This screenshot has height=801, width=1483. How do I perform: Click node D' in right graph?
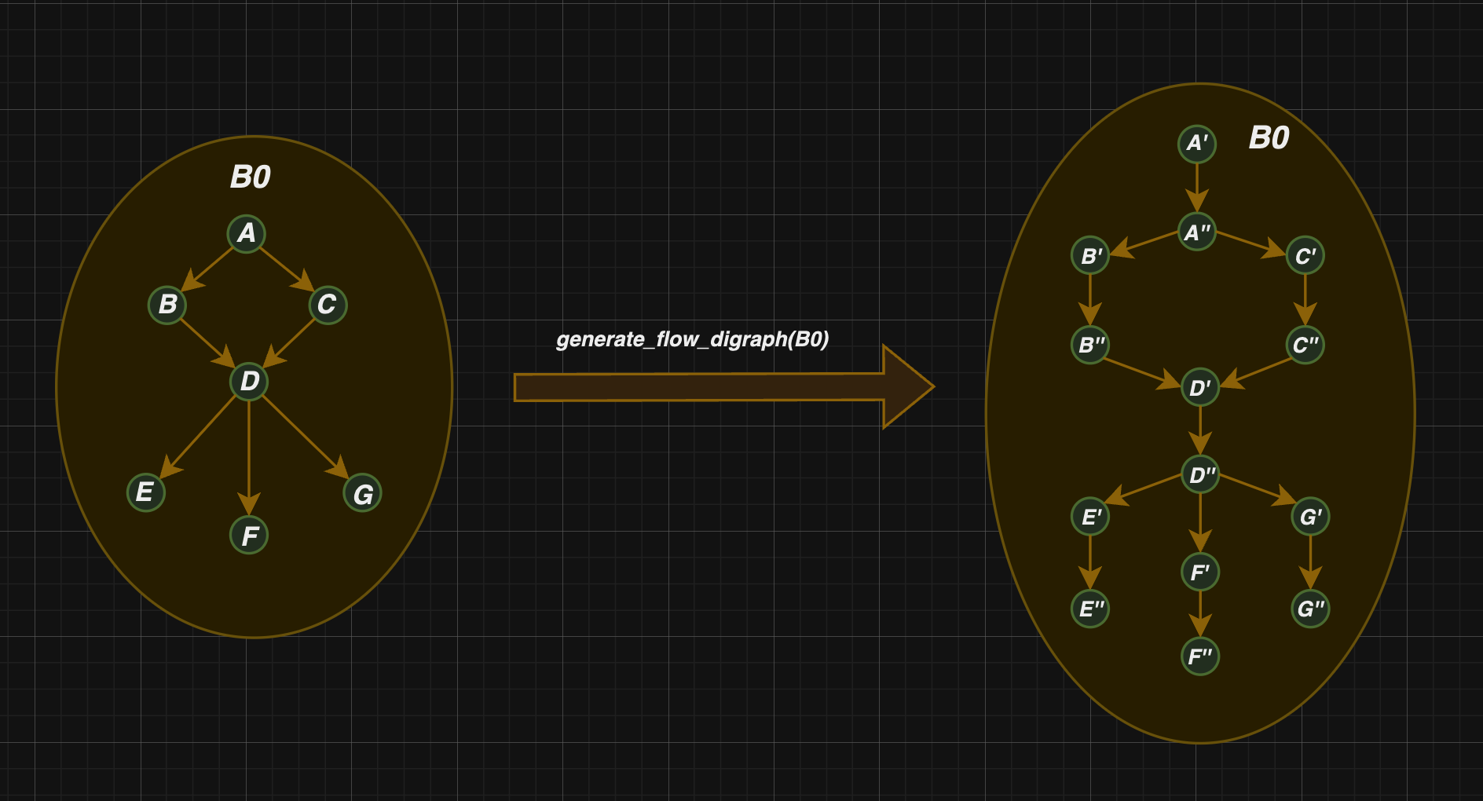(x=1200, y=388)
